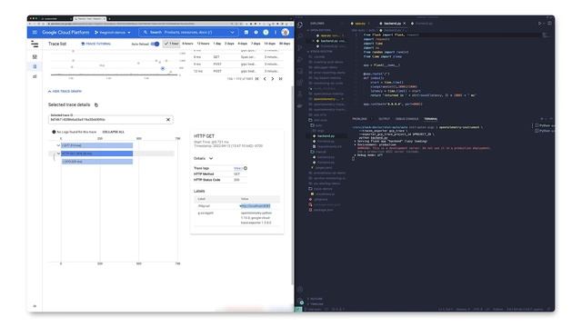
Task: Expand the Outline section in VS Code
Action: 316,299
